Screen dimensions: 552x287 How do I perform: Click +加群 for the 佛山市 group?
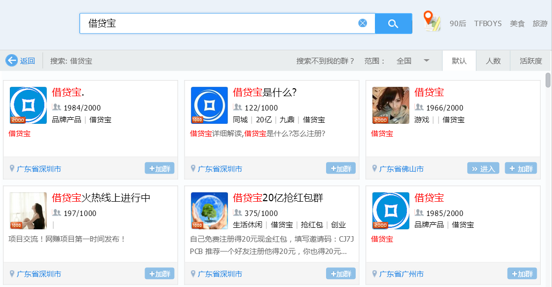[521, 168]
